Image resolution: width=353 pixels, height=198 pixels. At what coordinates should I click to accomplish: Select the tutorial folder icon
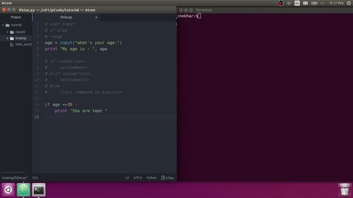(7, 25)
